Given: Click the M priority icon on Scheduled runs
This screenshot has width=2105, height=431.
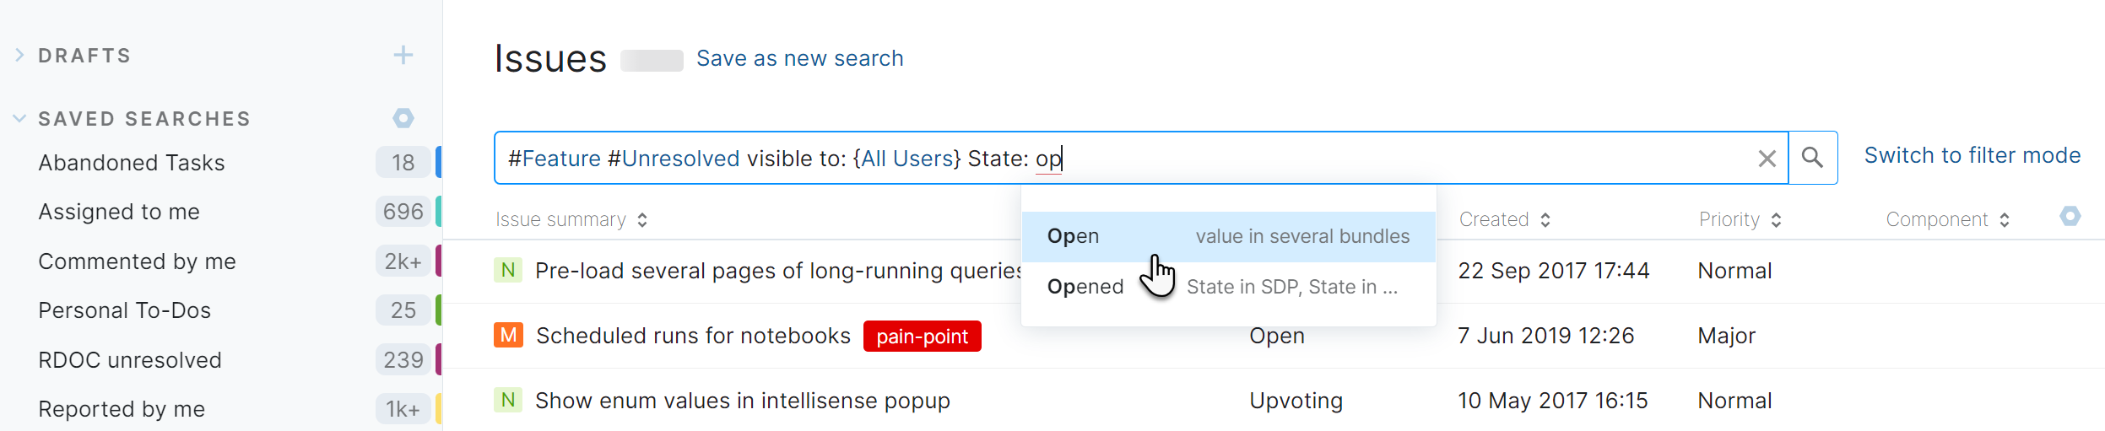Looking at the screenshot, I should [508, 335].
